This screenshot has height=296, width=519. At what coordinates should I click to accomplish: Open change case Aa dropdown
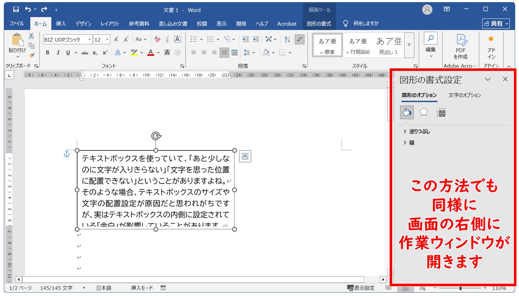click(141, 39)
